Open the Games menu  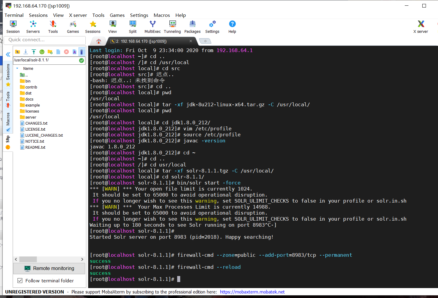[x=117, y=15]
